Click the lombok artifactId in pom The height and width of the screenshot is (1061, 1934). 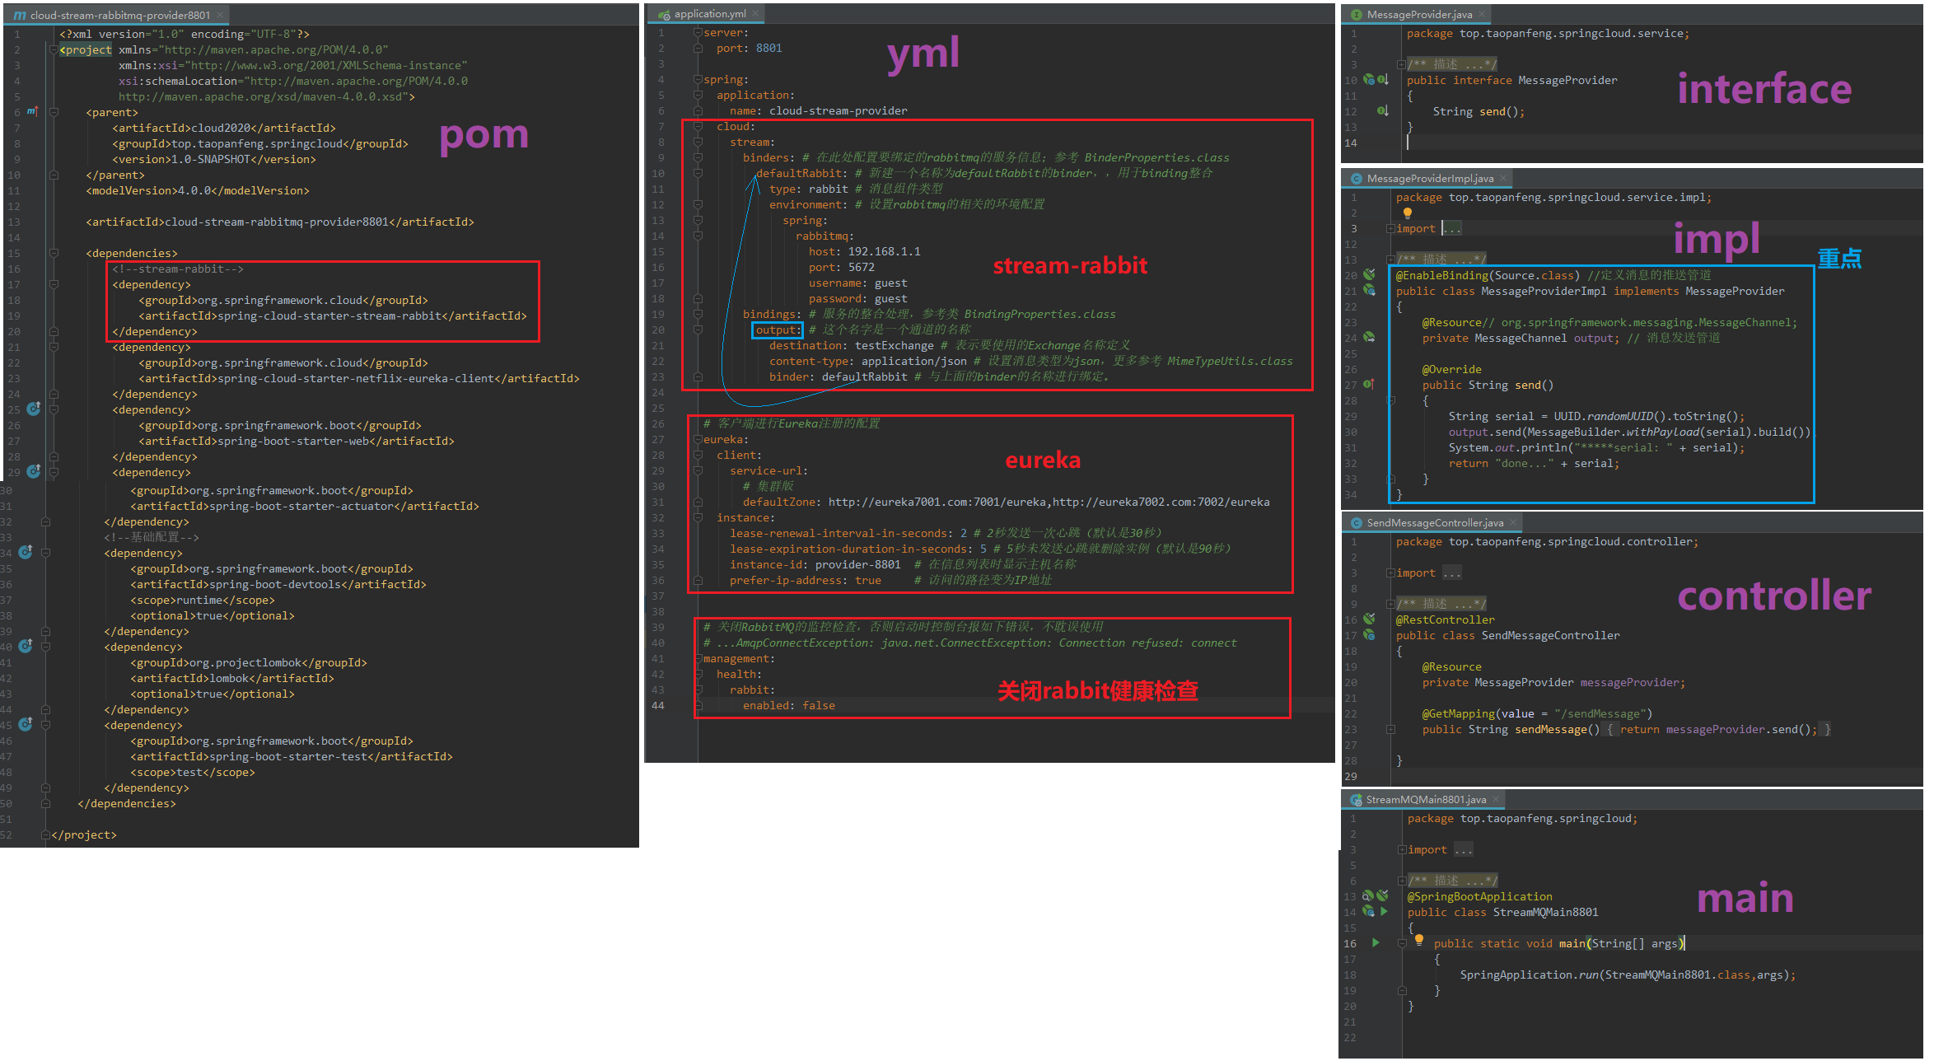coord(231,679)
